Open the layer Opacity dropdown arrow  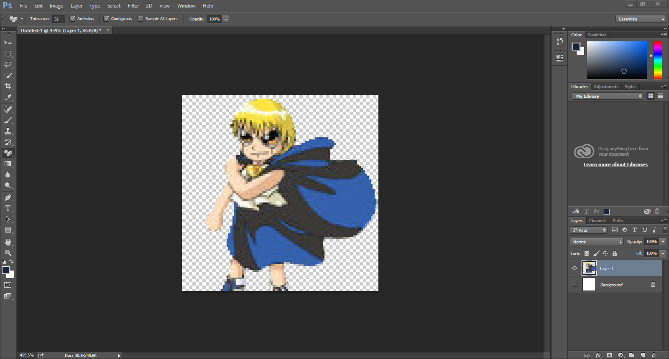[663, 242]
